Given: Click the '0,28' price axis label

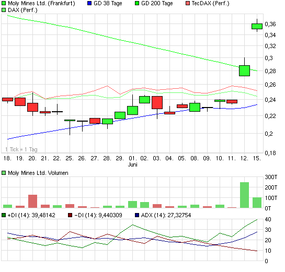Looking at the screenshot, I should 270,71.
